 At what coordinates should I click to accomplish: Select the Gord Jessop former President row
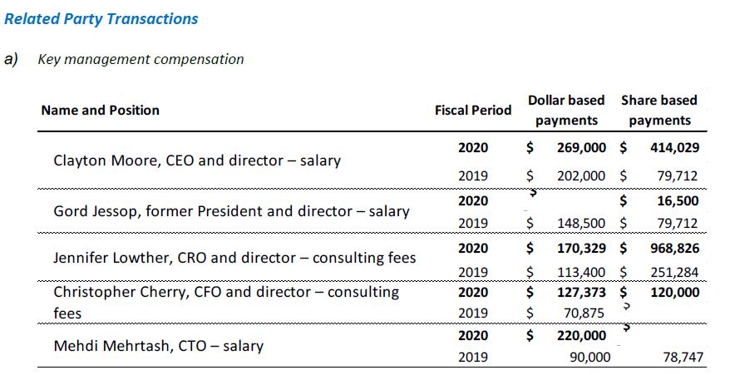click(231, 211)
